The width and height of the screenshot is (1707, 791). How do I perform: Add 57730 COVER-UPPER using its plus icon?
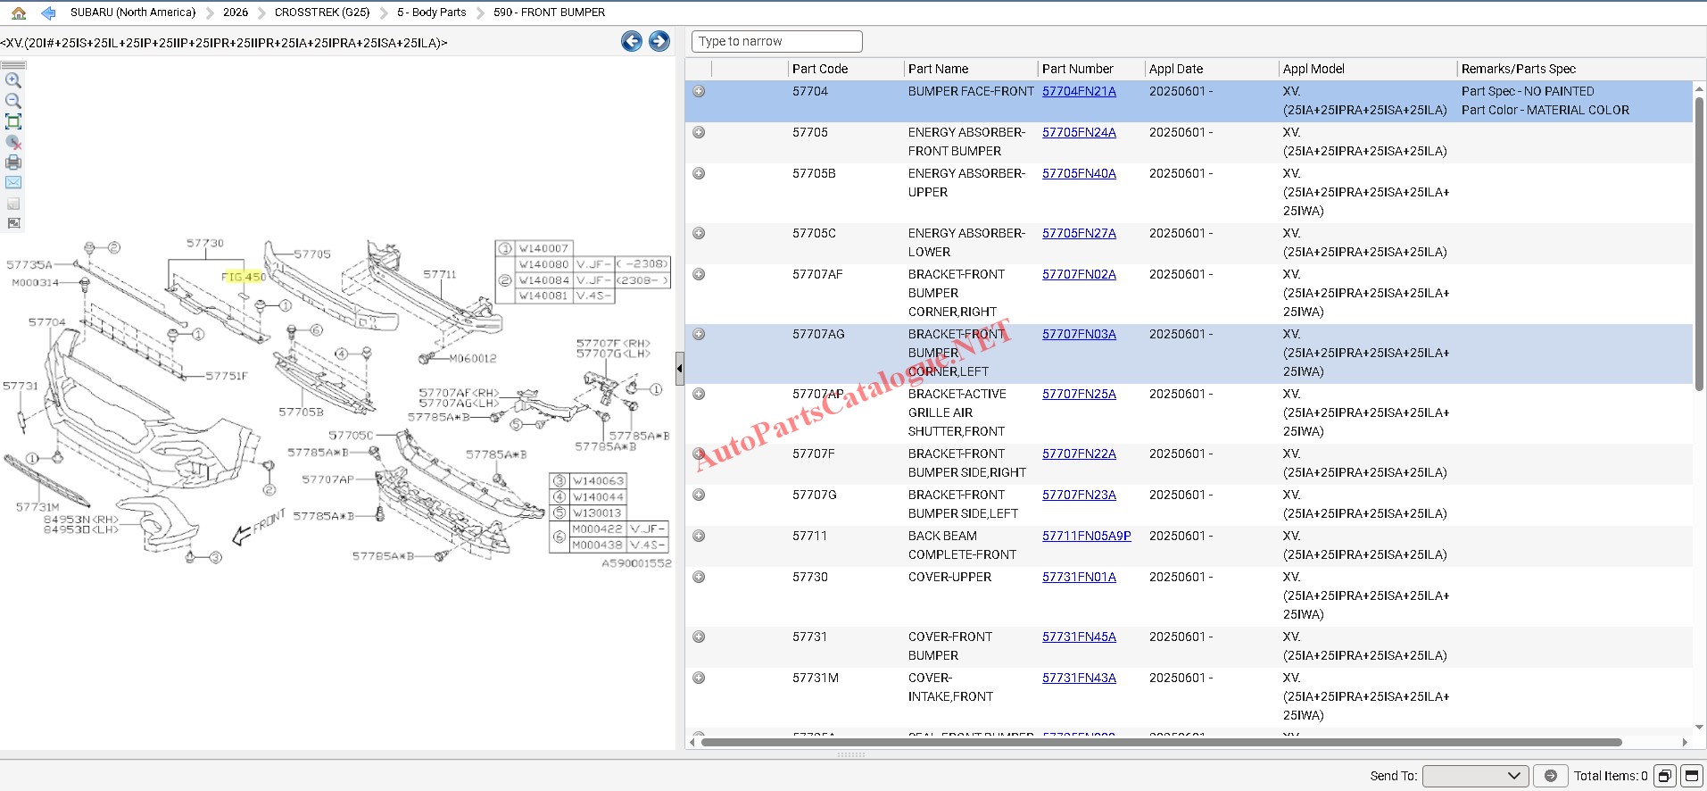pyautogui.click(x=699, y=577)
